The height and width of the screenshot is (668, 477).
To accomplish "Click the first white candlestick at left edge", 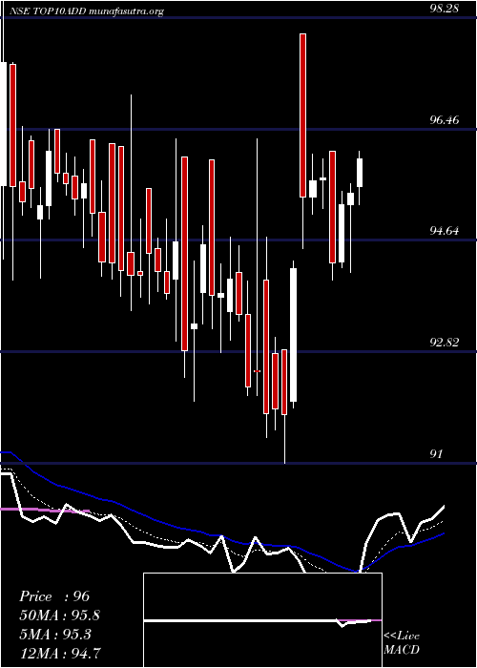I will [x=4, y=124].
